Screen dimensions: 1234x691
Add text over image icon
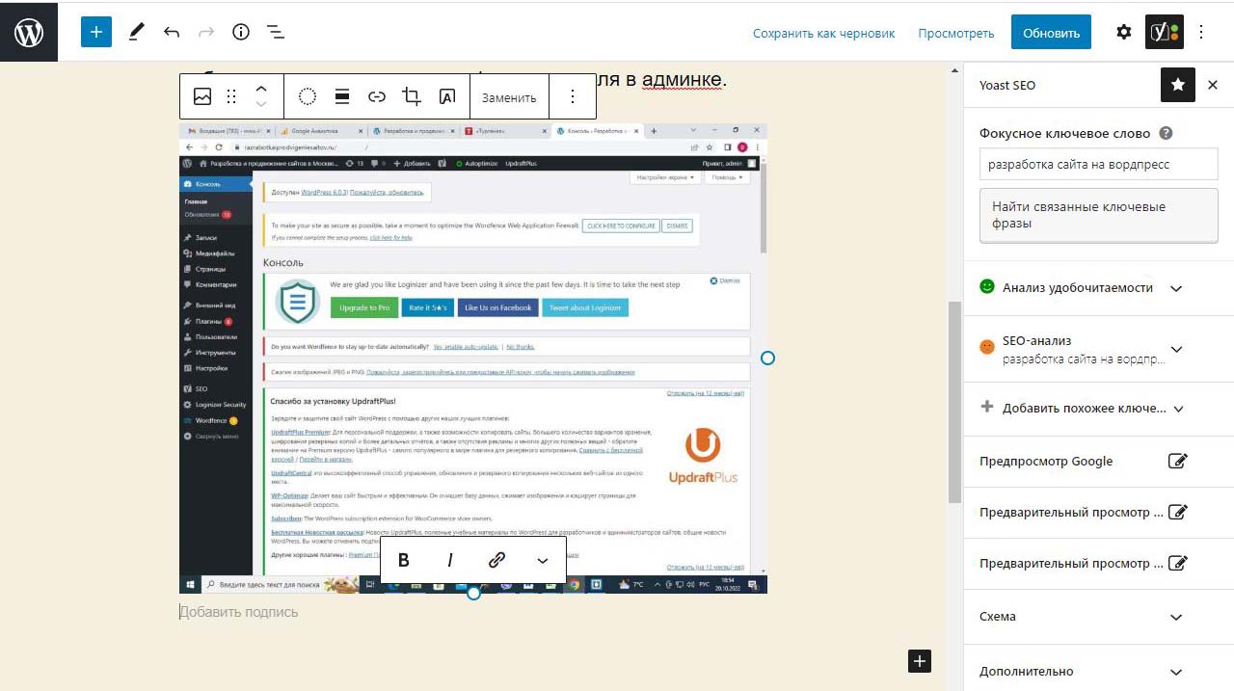[x=446, y=96]
